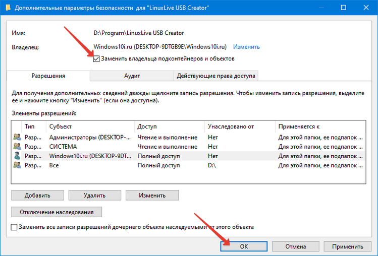Maximize the security settings window
The height and width of the screenshot is (256, 378).
pyautogui.click(x=344, y=8)
